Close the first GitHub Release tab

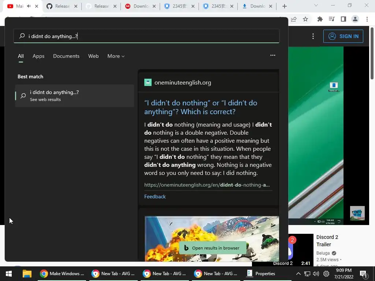coord(76,6)
